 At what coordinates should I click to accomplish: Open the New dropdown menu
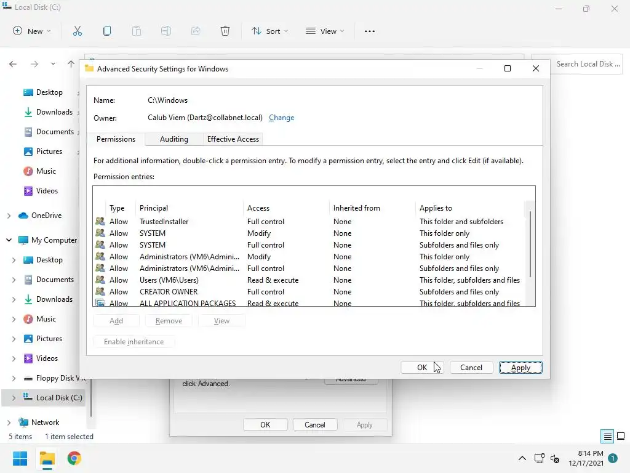click(32, 31)
